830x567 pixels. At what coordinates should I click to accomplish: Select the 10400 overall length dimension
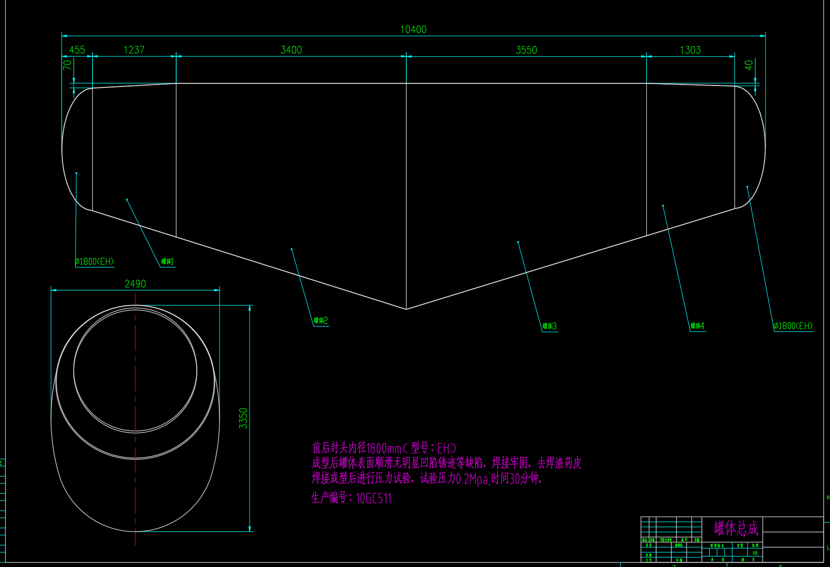tap(413, 30)
